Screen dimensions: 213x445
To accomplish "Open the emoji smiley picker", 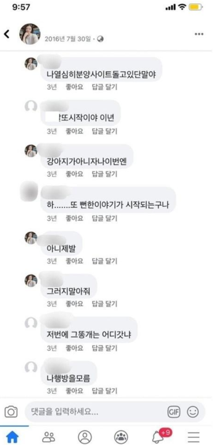I will click(193, 412).
